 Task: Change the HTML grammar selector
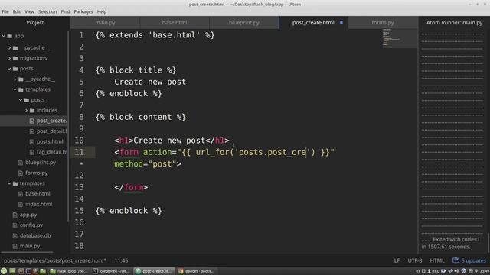pyautogui.click(x=437, y=260)
